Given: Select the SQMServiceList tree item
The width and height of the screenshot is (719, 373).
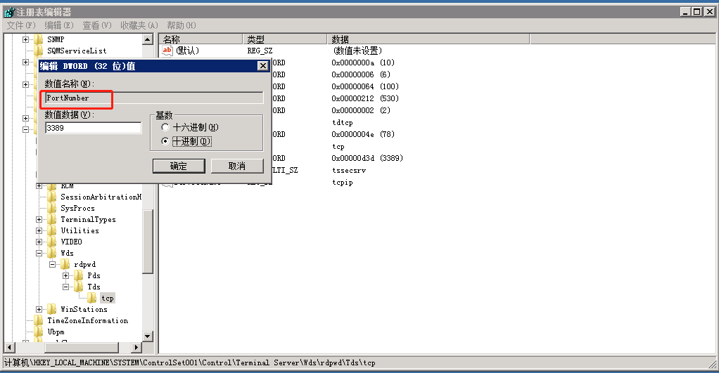Looking at the screenshot, I should coord(77,51).
